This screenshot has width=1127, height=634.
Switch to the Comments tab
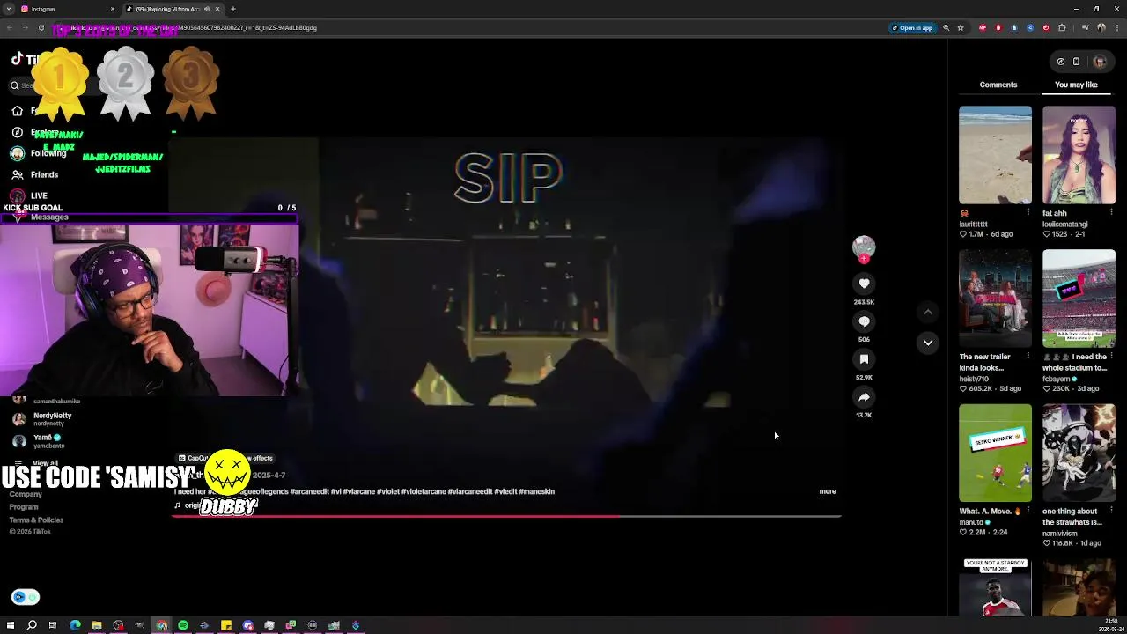click(998, 85)
